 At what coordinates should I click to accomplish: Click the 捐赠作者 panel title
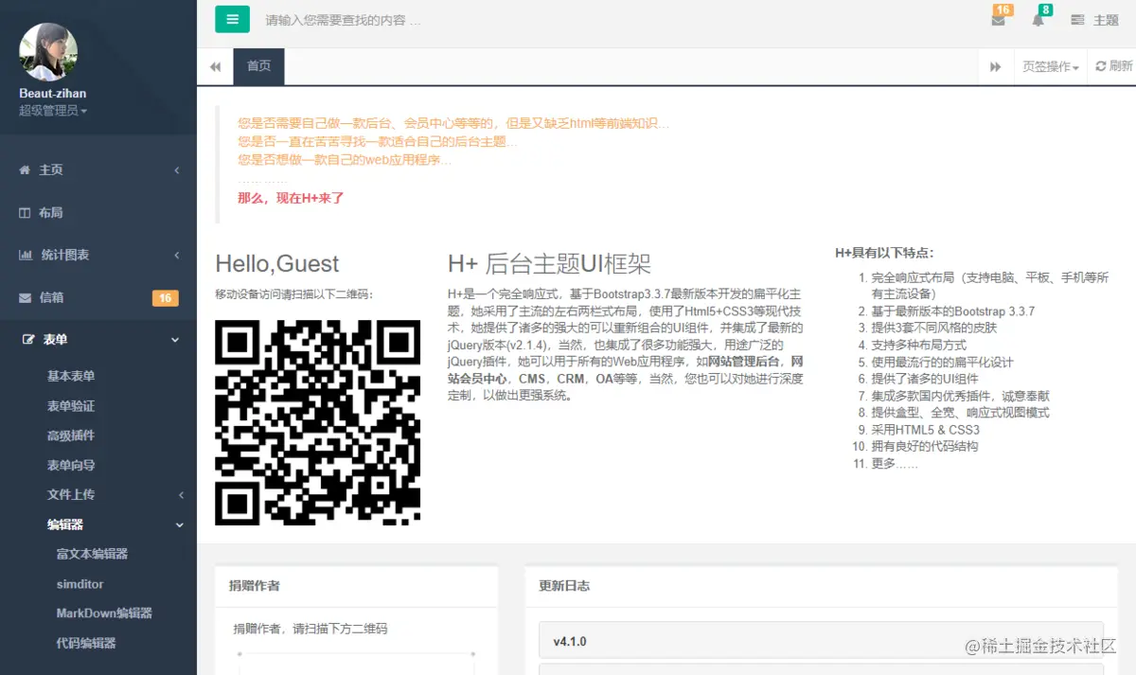click(255, 586)
